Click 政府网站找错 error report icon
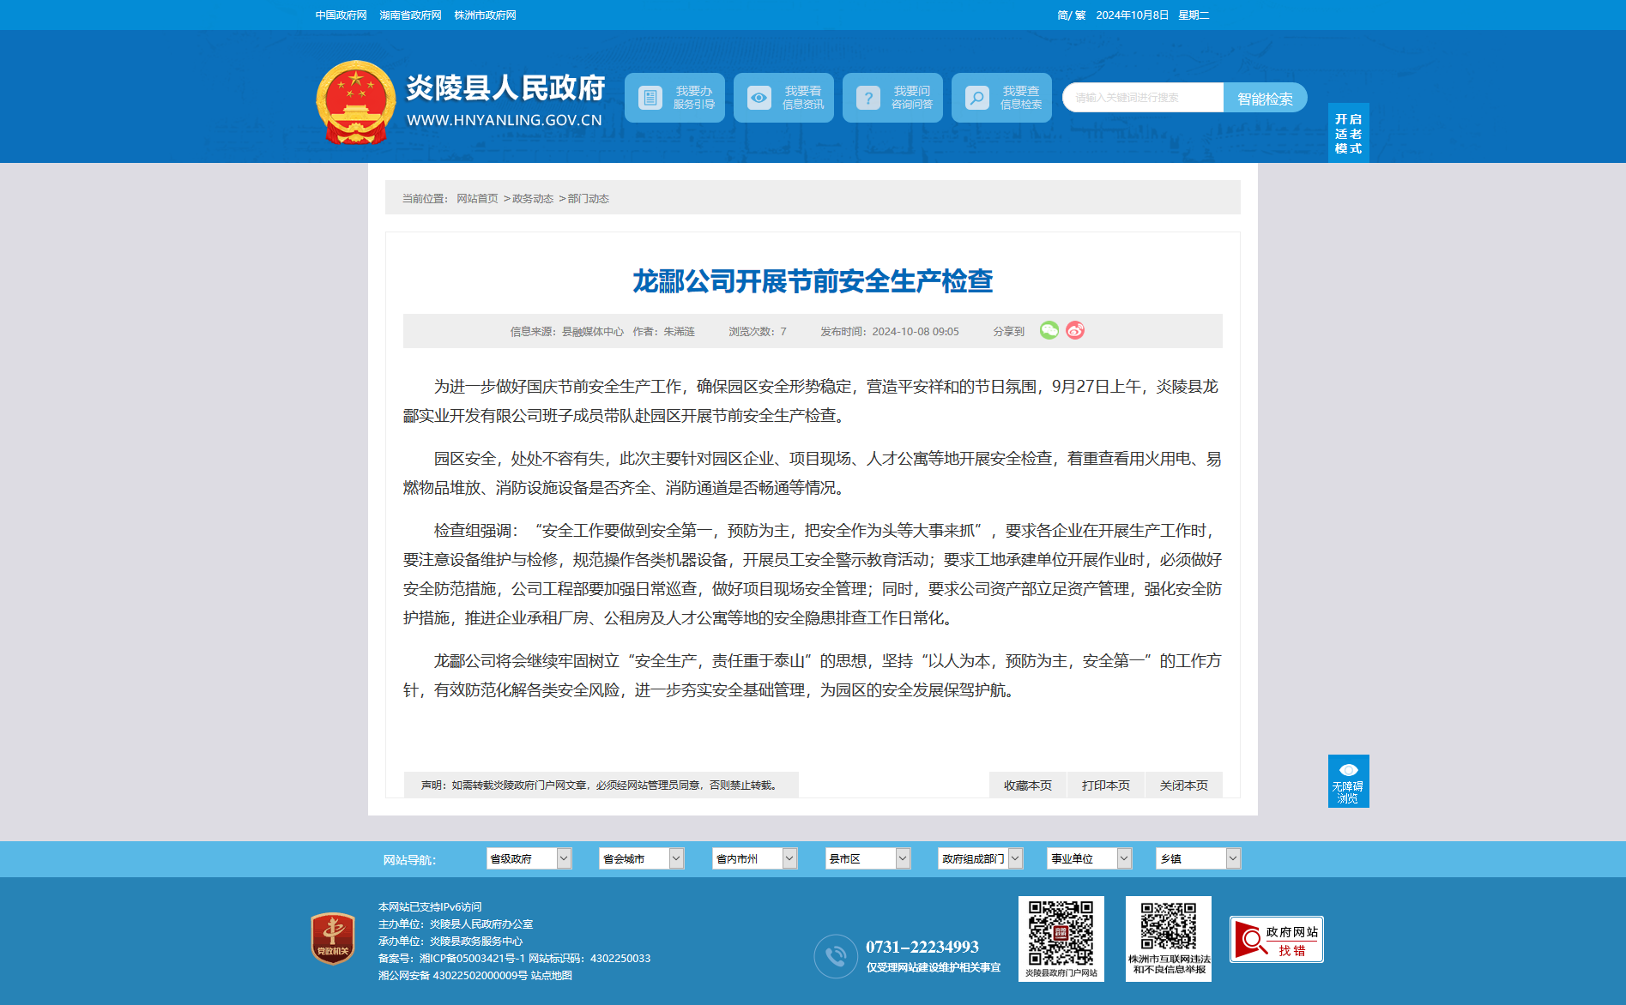This screenshot has height=1005, width=1626. coord(1277,939)
